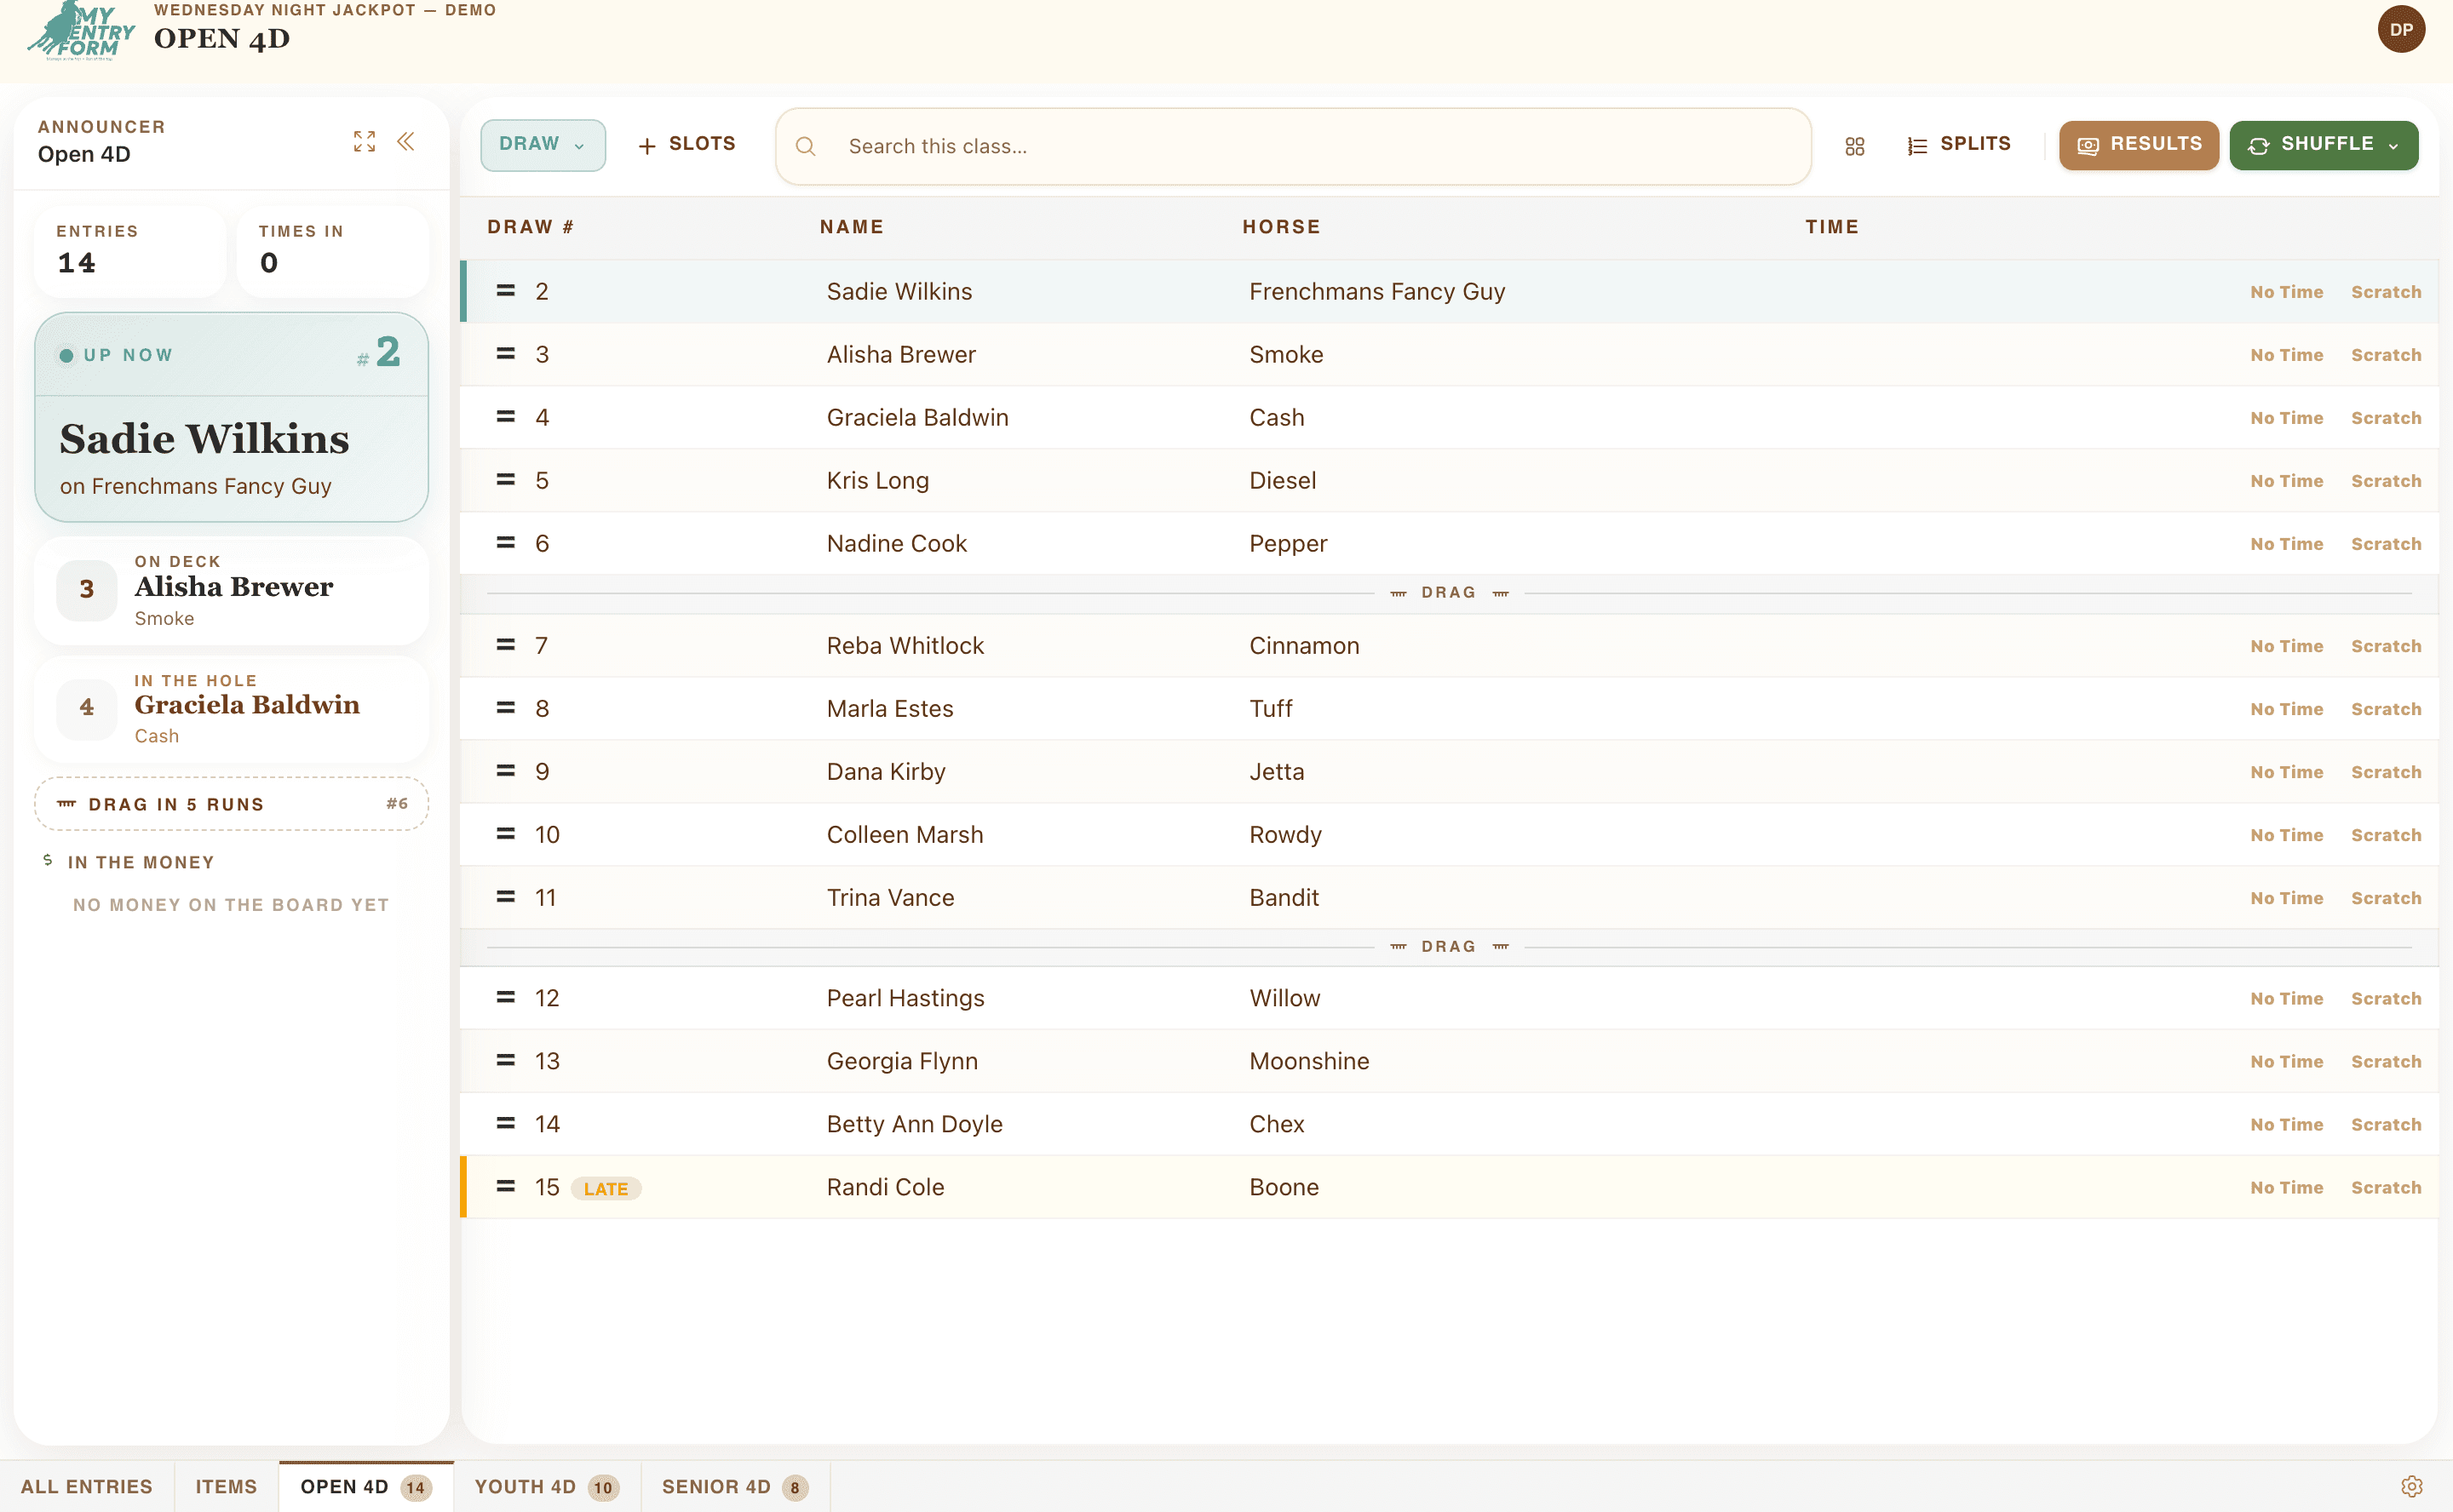Click drag handle for Randi Cole row
2453x1512 pixels.
tap(506, 1187)
